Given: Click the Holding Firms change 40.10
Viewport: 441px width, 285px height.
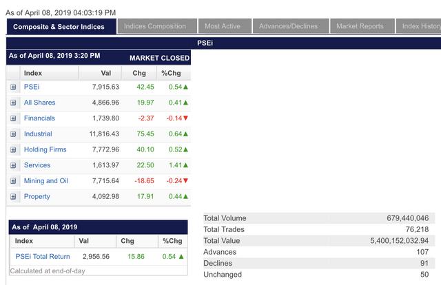Looking at the screenshot, I should point(145,149).
